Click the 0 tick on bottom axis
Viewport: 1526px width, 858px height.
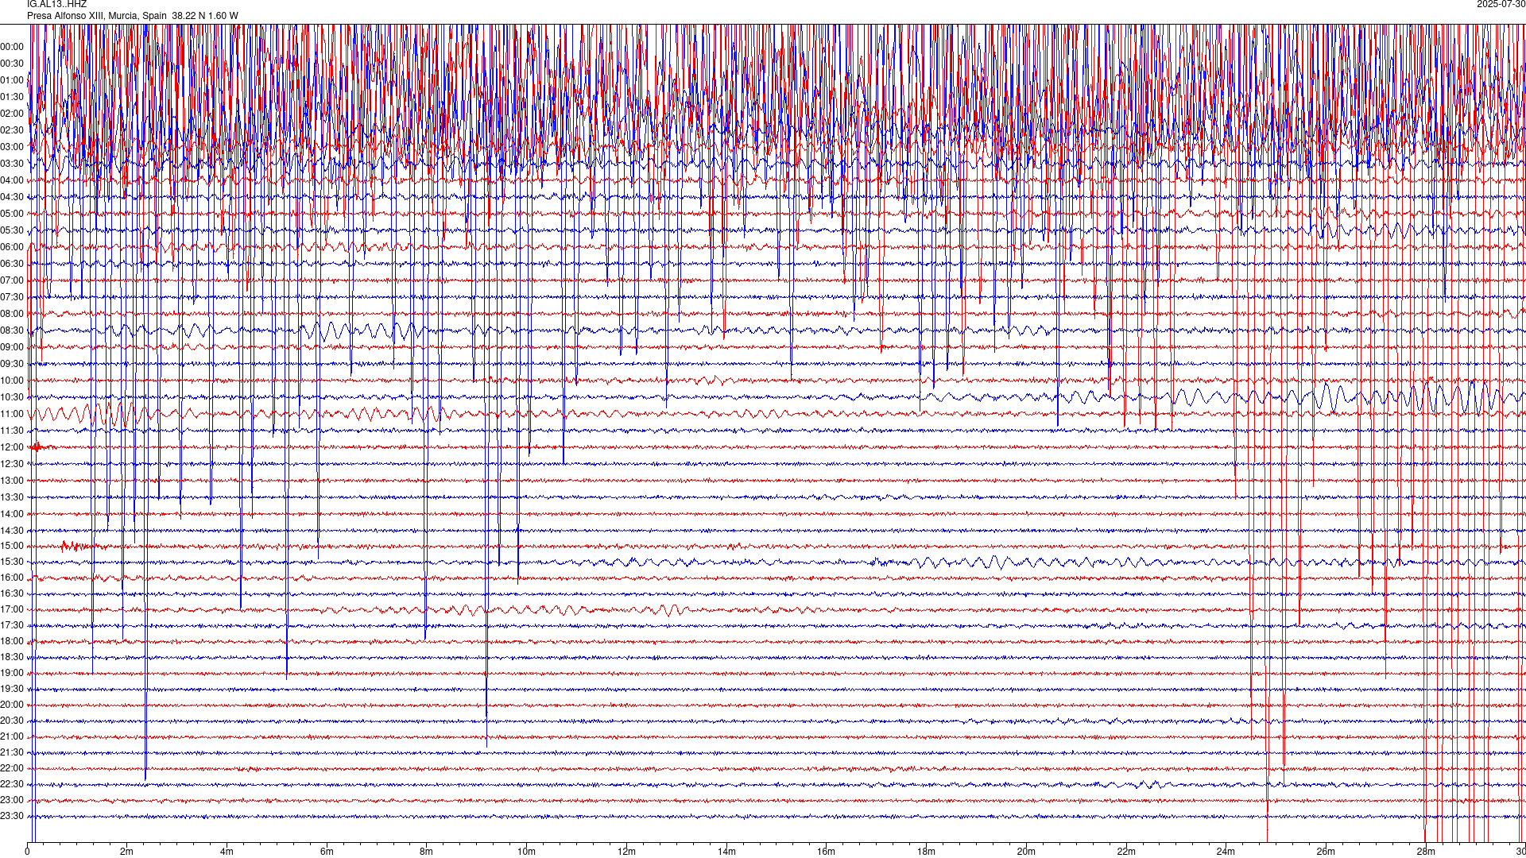[28, 852]
